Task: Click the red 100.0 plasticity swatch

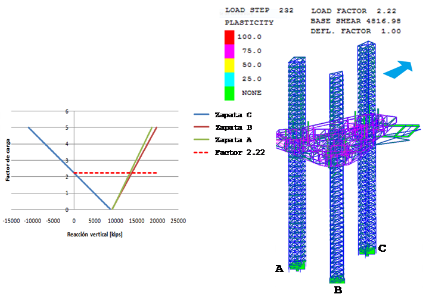Action: pos(230,37)
